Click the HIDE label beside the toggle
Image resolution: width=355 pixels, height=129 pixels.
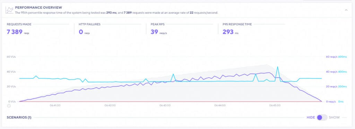point(311,118)
